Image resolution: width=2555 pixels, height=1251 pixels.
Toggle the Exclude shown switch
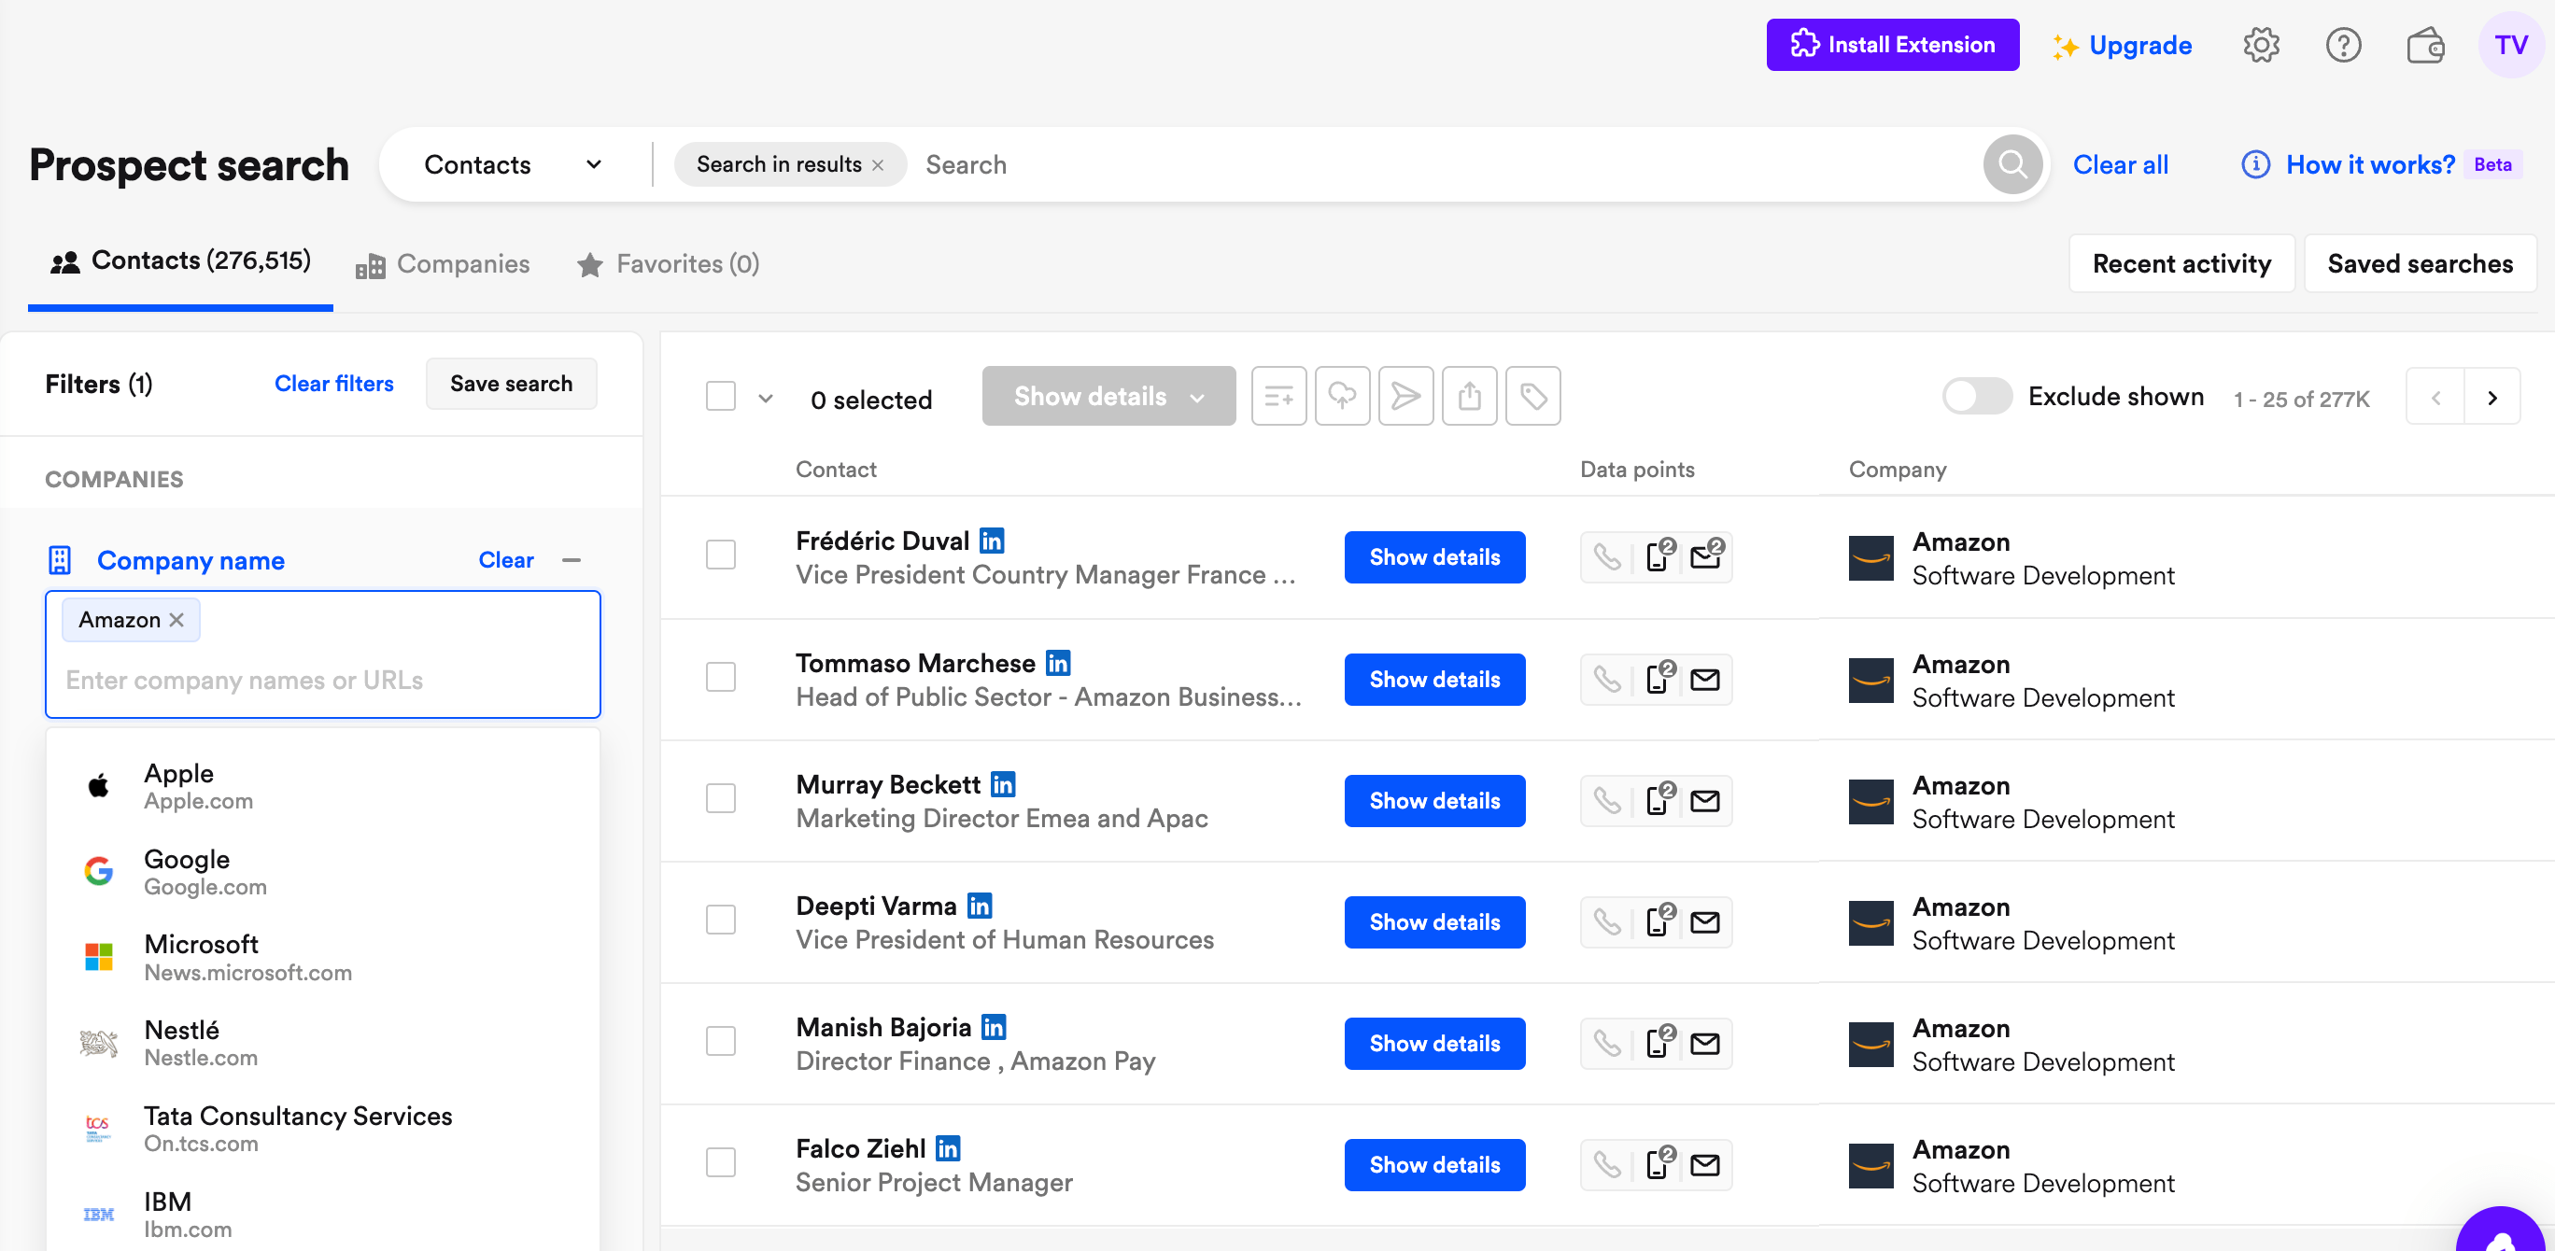(1976, 397)
